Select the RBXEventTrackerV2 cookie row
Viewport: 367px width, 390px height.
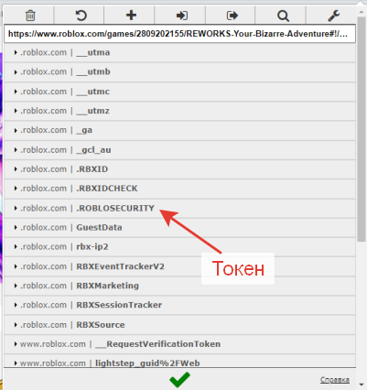[179, 266]
